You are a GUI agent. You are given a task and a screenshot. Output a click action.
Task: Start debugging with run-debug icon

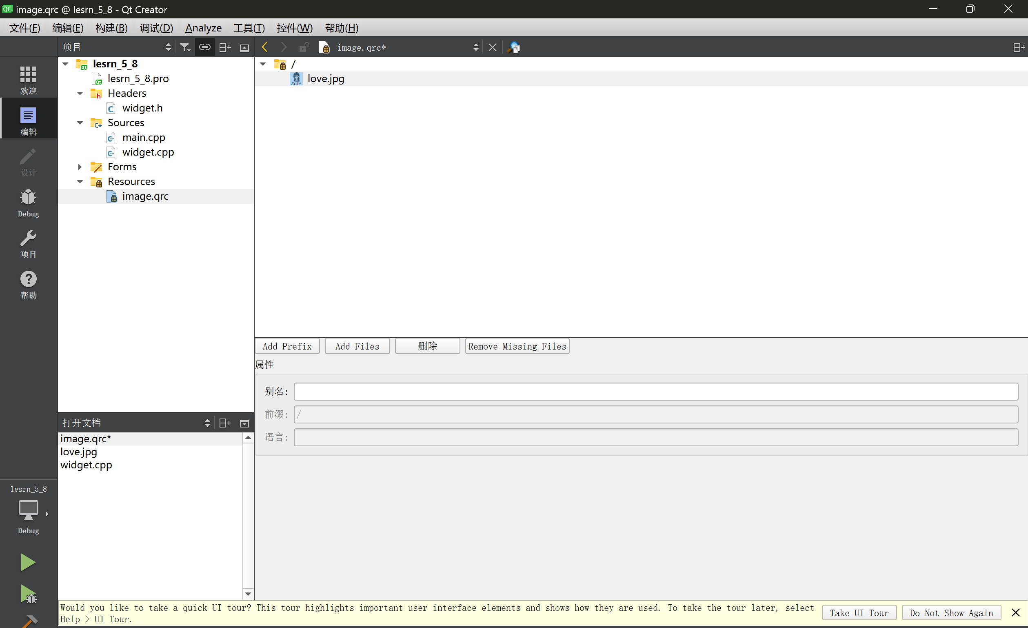click(28, 594)
